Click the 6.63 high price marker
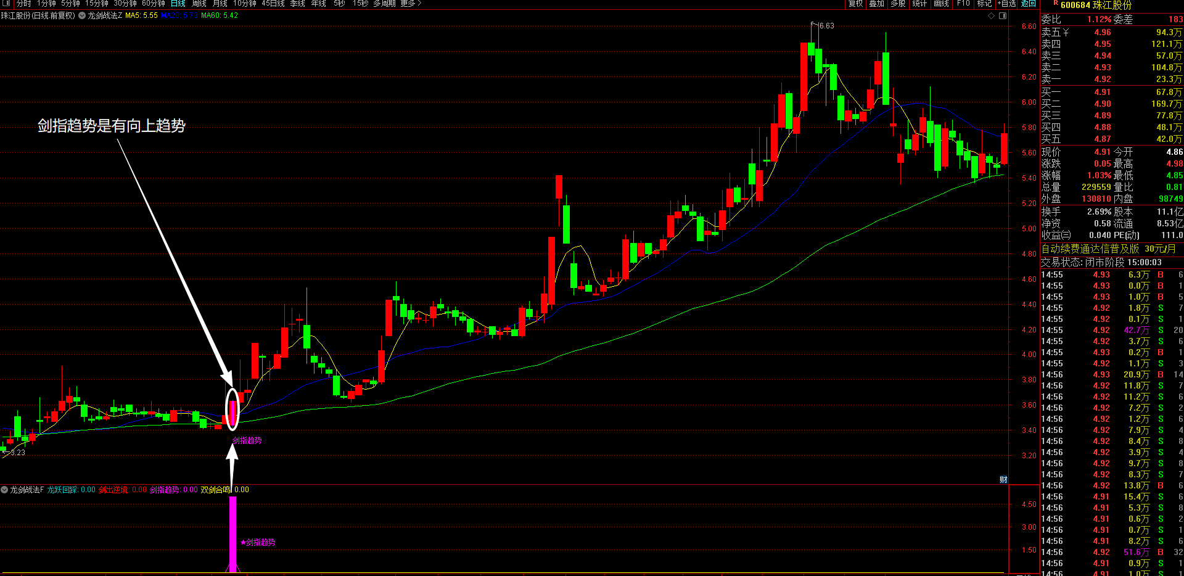This screenshot has width=1184, height=576. 826,26
